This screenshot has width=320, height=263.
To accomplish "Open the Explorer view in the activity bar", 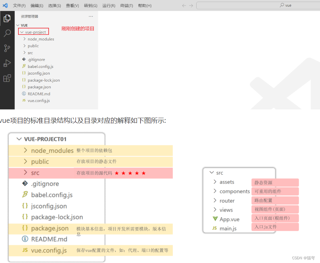I will (x=7, y=18).
